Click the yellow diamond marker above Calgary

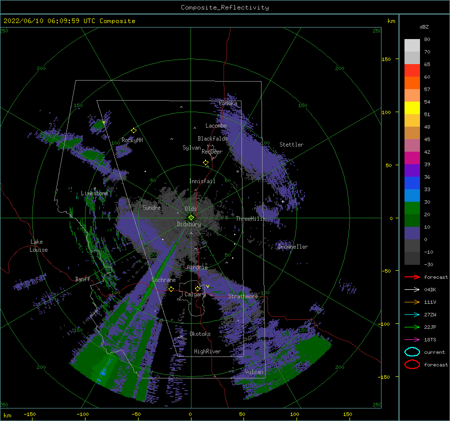coord(197,288)
